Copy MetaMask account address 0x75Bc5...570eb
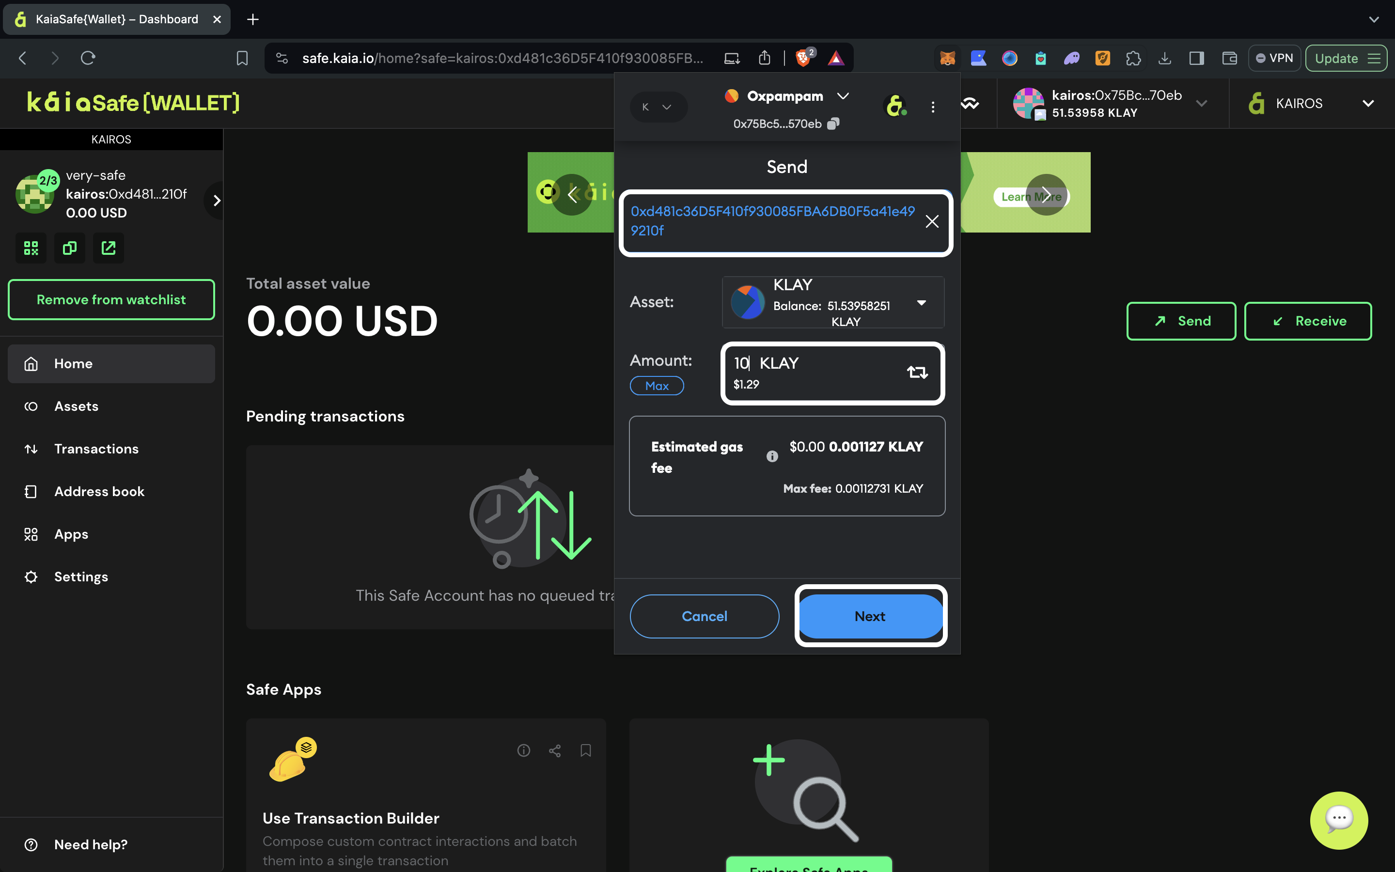The width and height of the screenshot is (1395, 872). [833, 124]
